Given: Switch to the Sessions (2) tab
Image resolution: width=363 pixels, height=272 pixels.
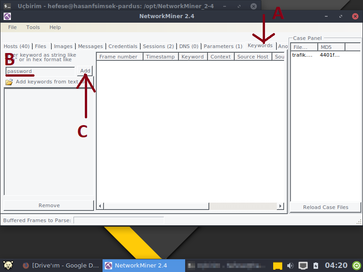Looking at the screenshot, I should coord(158,46).
